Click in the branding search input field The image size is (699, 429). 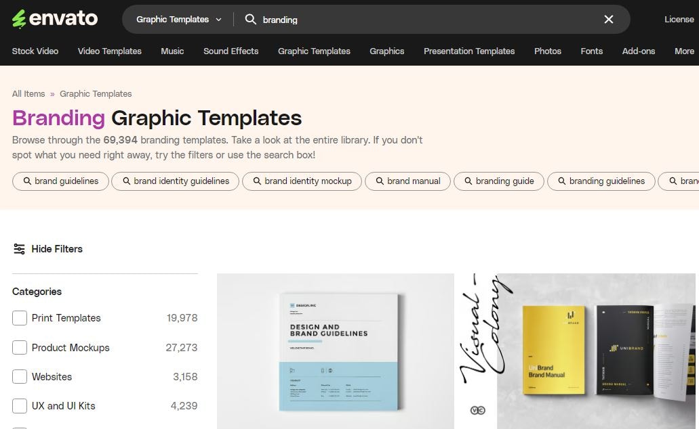click(x=428, y=19)
